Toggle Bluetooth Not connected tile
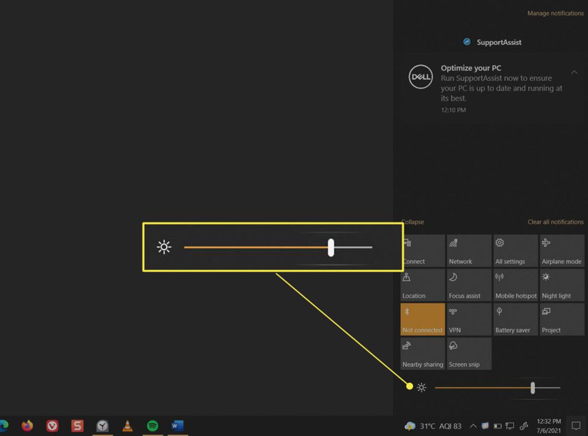The width and height of the screenshot is (588, 436). pos(423,319)
